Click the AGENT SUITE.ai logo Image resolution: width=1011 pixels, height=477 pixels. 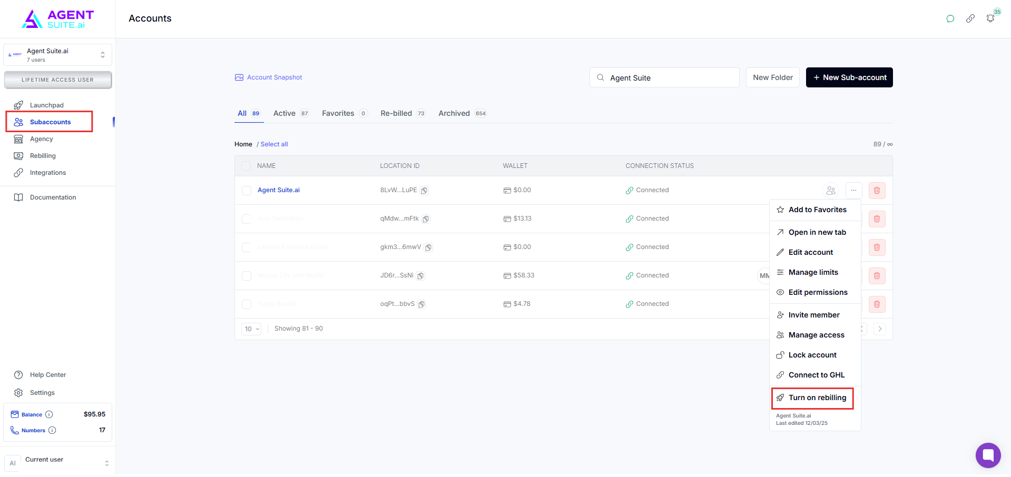click(x=58, y=19)
